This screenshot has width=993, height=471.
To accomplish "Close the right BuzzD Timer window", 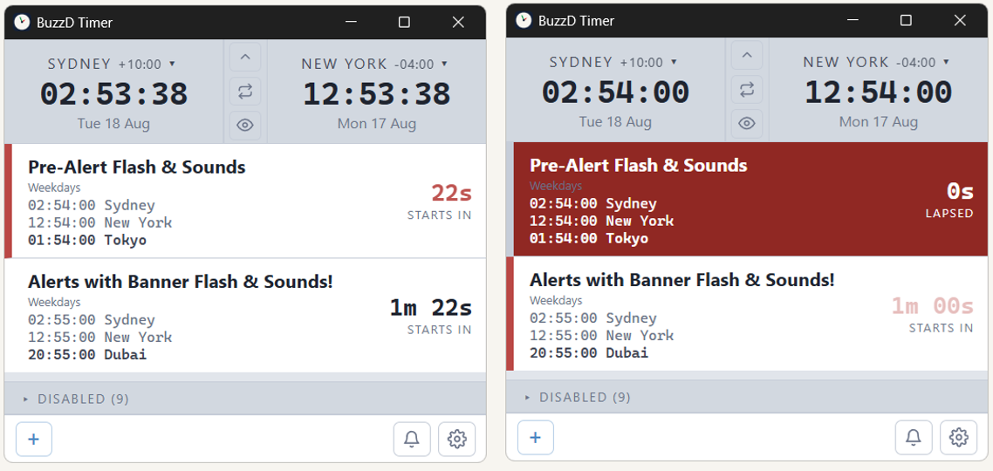I will pyautogui.click(x=960, y=20).
